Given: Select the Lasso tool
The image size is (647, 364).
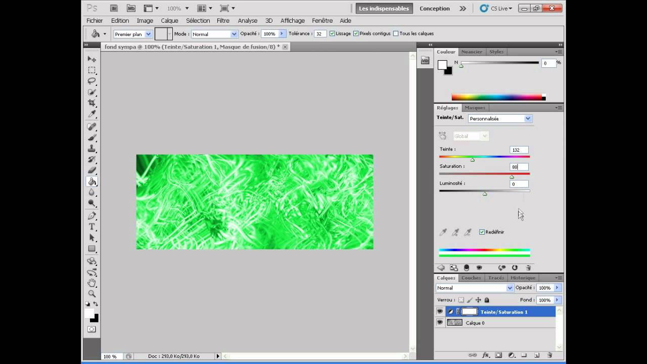Looking at the screenshot, I should 92,81.
